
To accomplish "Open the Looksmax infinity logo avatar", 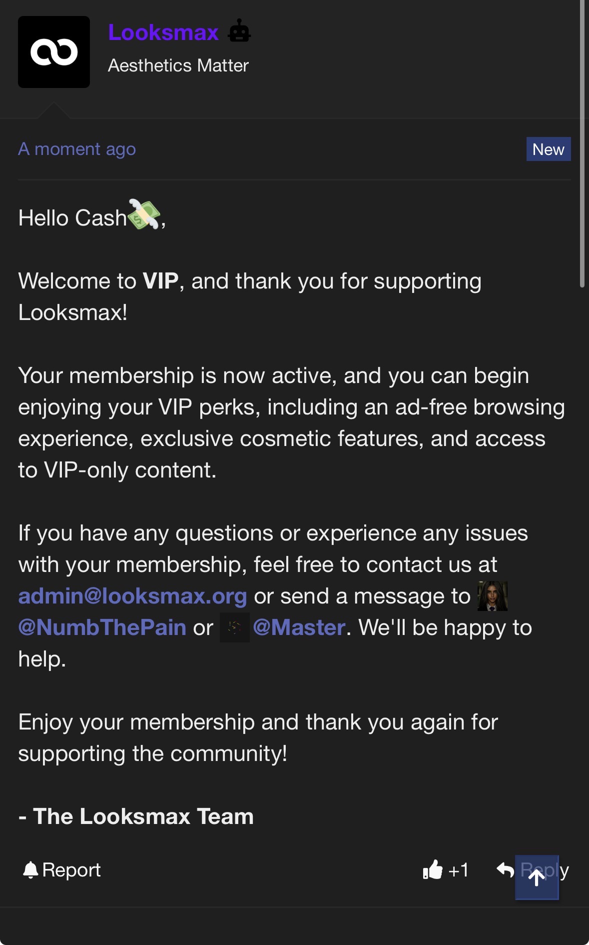I will pos(54,52).
